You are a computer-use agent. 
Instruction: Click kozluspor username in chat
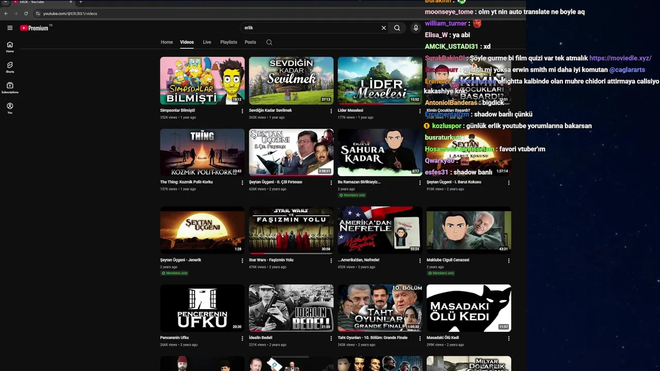coord(447,126)
